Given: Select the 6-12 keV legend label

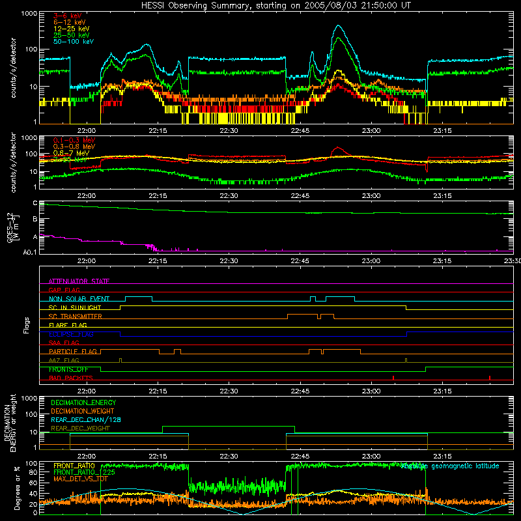Looking at the screenshot, I should (69, 22).
